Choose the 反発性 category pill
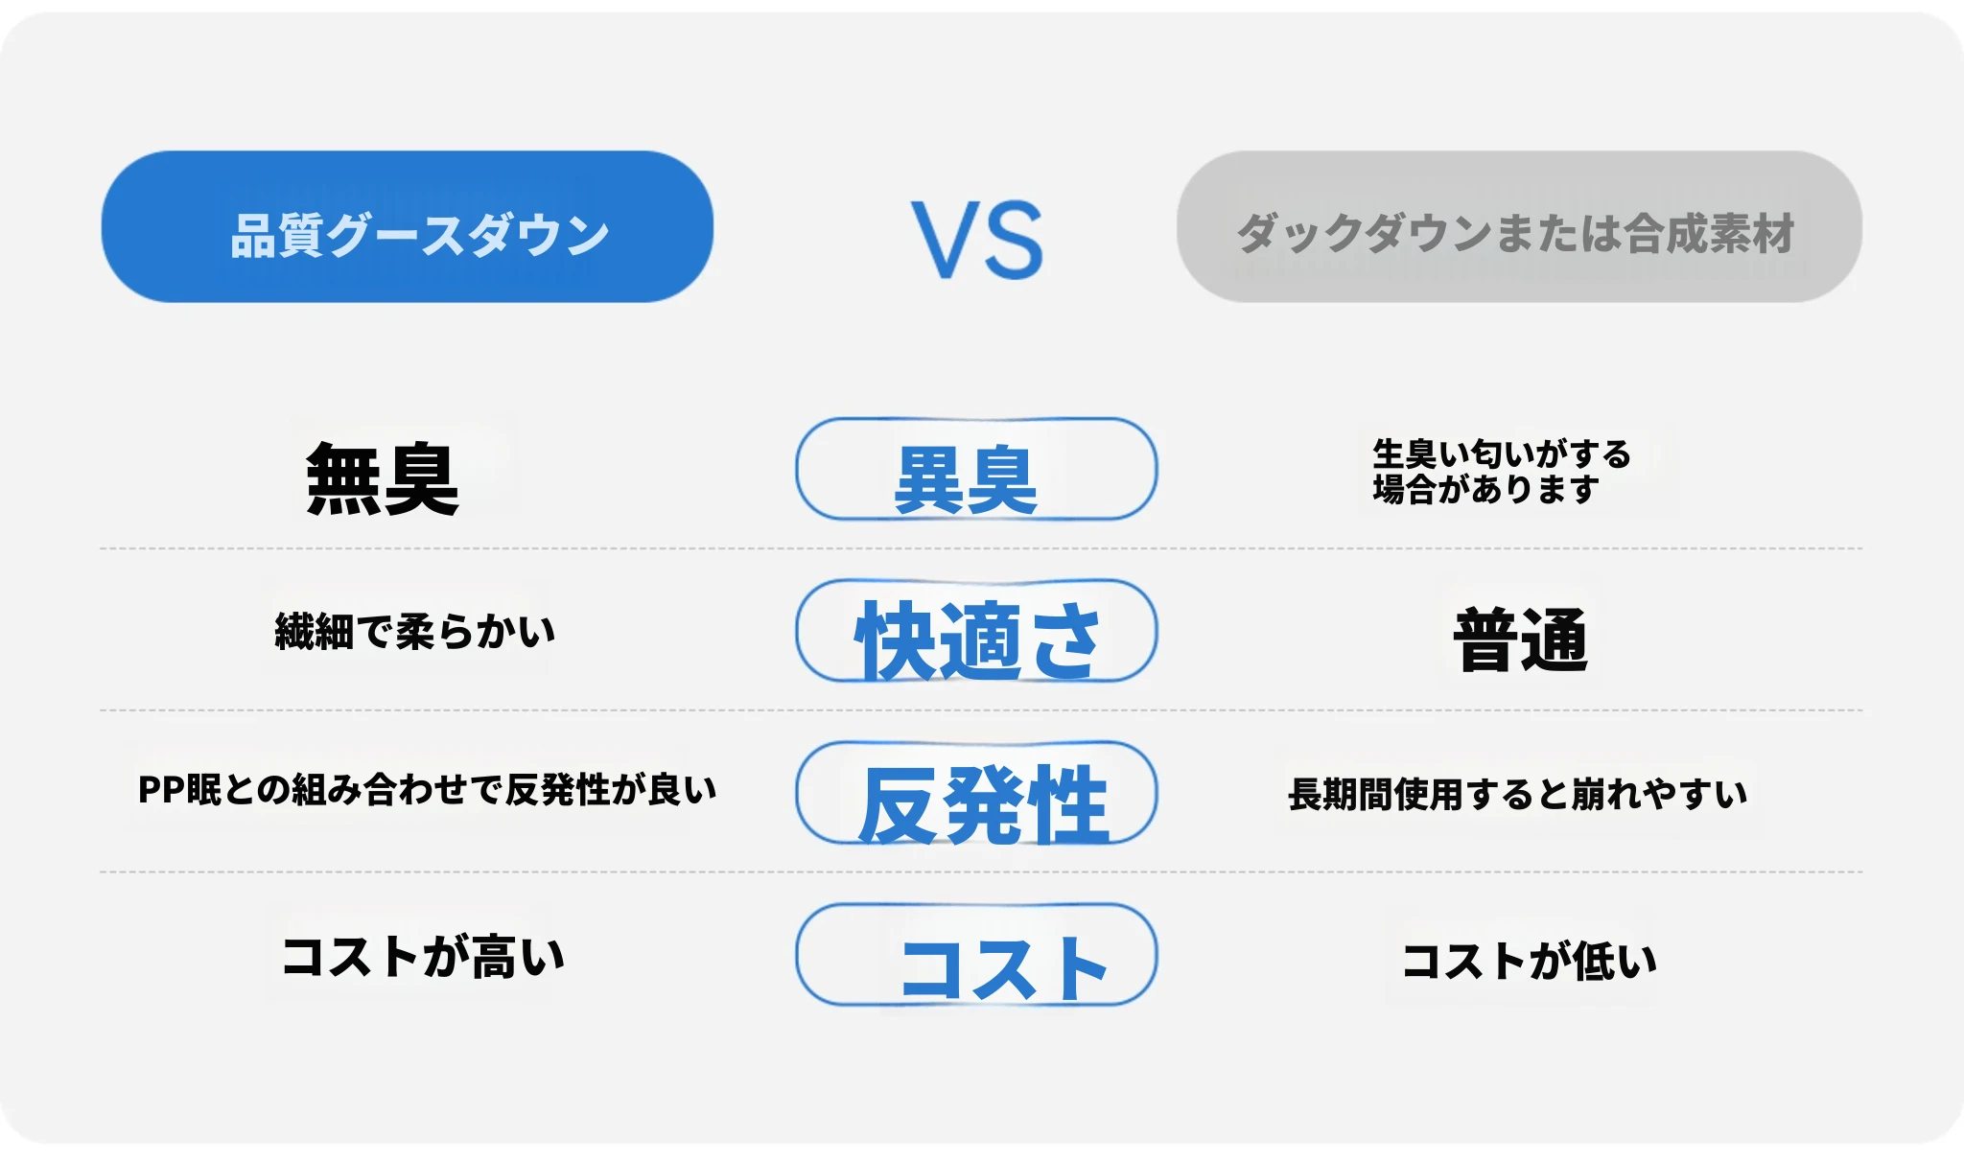The image size is (1964, 1162). click(975, 794)
